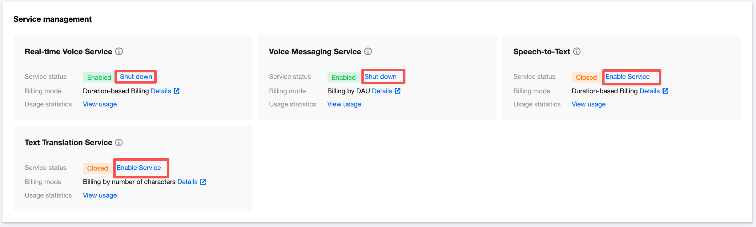Enable Service for Text Translation
This screenshot has height=227, width=756.
(139, 168)
